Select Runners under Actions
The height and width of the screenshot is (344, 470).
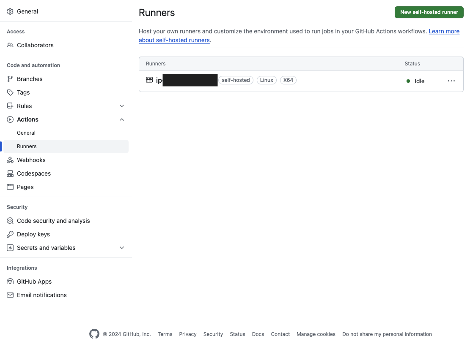(66, 146)
